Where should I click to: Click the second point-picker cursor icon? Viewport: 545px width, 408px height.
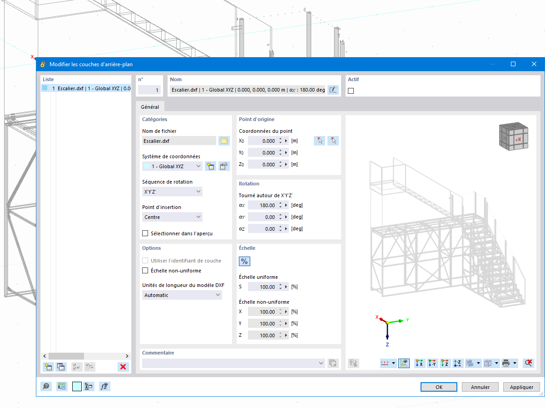click(333, 141)
